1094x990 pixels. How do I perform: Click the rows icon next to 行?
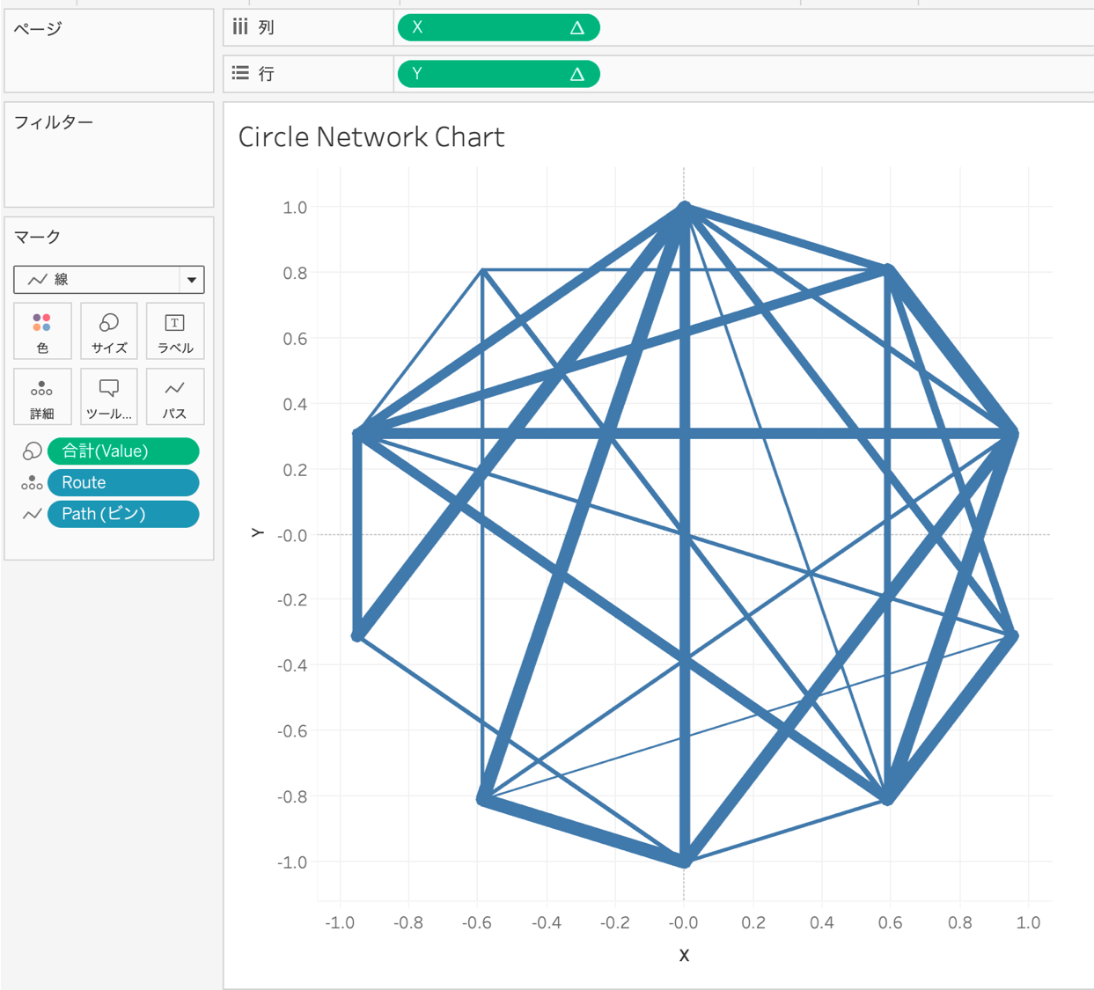pyautogui.click(x=240, y=73)
